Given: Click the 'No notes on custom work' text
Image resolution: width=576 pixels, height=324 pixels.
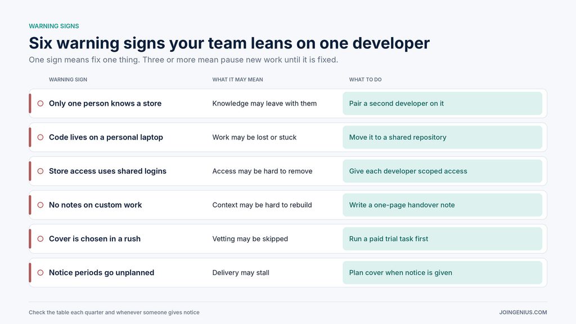Looking at the screenshot, I should point(95,205).
